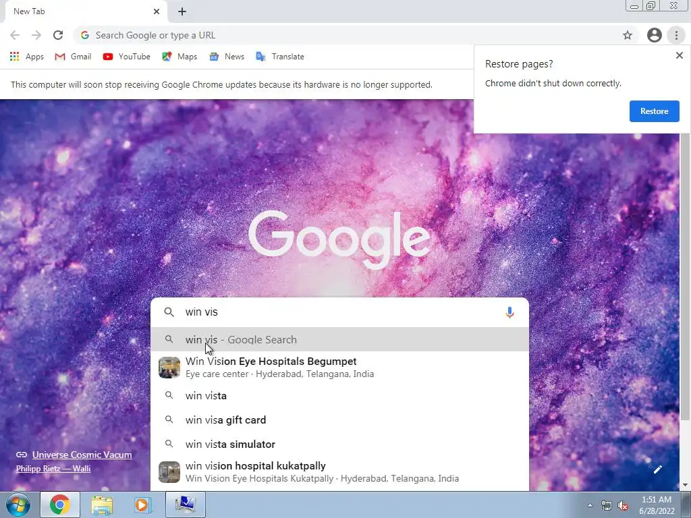Image resolution: width=691 pixels, height=518 pixels.
Task: Click the network tray icon
Action: tap(607, 505)
